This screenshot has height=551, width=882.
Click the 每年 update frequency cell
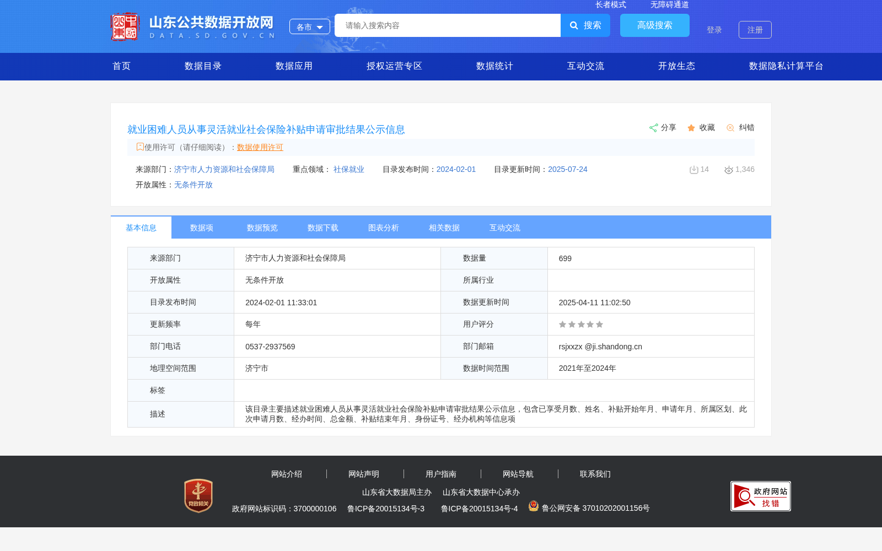[x=337, y=325]
